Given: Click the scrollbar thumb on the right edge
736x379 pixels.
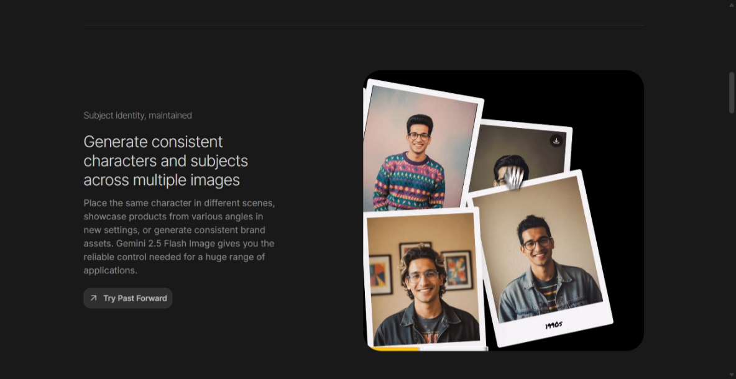Looking at the screenshot, I should click(x=731, y=92).
